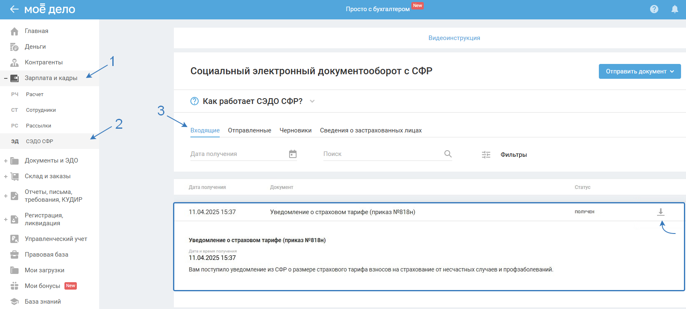686x309 pixels.
Task: Open Рассылки in the sidebar
Action: click(x=38, y=126)
